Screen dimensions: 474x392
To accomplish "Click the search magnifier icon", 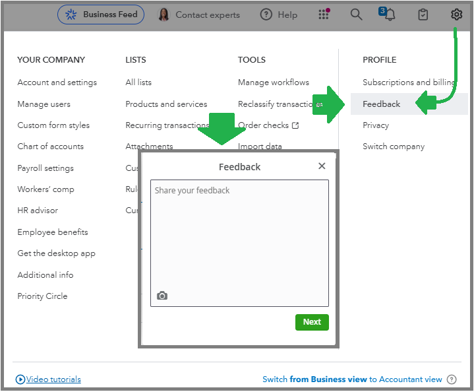I will tap(356, 15).
